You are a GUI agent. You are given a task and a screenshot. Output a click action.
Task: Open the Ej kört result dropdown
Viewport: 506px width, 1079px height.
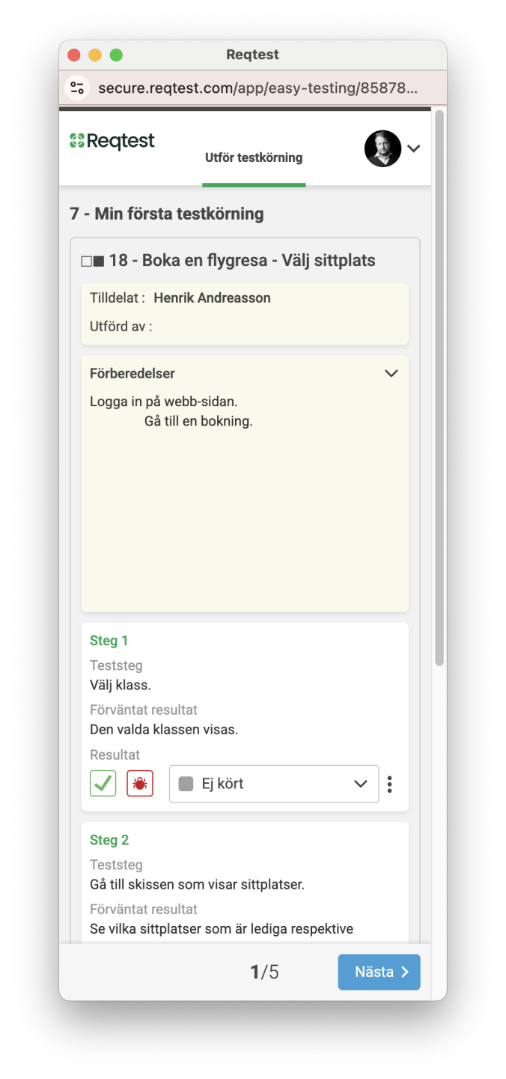[274, 784]
